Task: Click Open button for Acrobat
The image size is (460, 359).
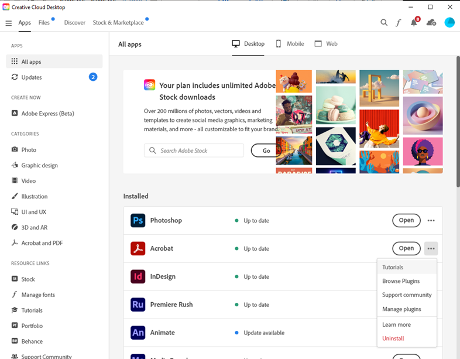Action: coord(406,248)
